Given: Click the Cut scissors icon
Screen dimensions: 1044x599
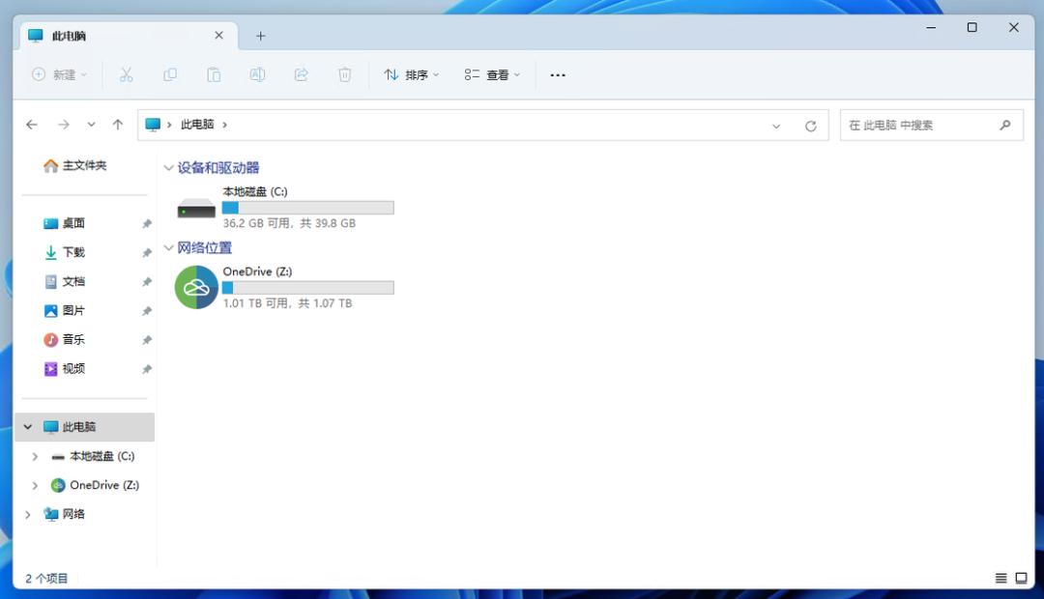Looking at the screenshot, I should click(126, 74).
